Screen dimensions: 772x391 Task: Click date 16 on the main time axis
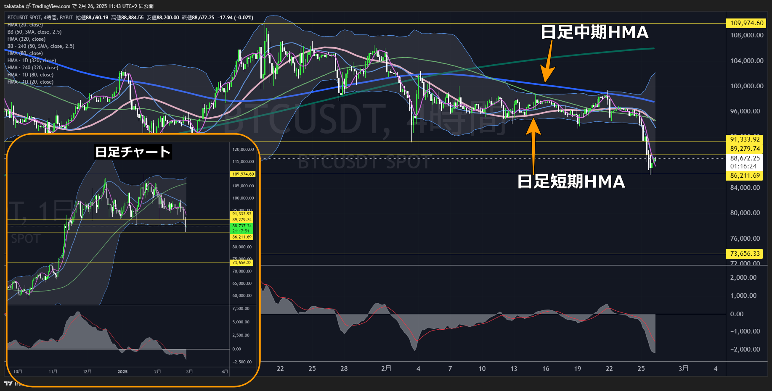click(x=546, y=369)
